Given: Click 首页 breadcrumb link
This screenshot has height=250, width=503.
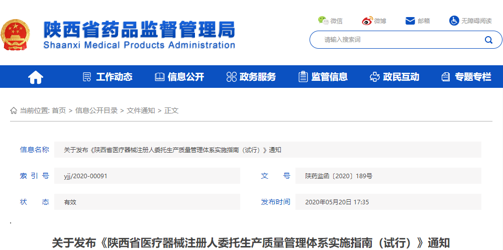Looking at the screenshot, I should click(x=59, y=110).
